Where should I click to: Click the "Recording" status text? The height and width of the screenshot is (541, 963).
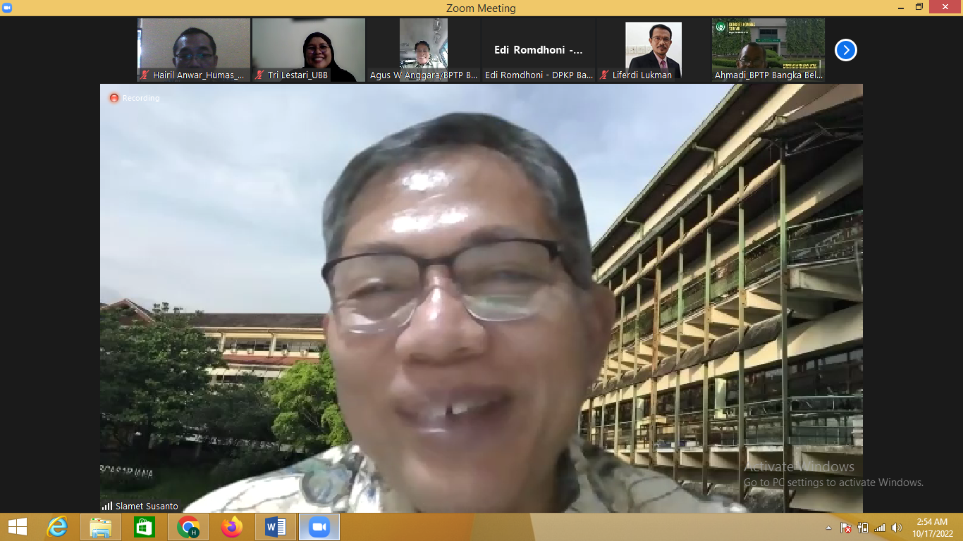click(141, 98)
